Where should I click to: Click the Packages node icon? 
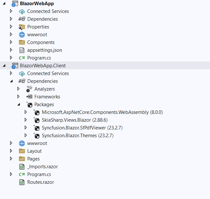tap(30, 105)
